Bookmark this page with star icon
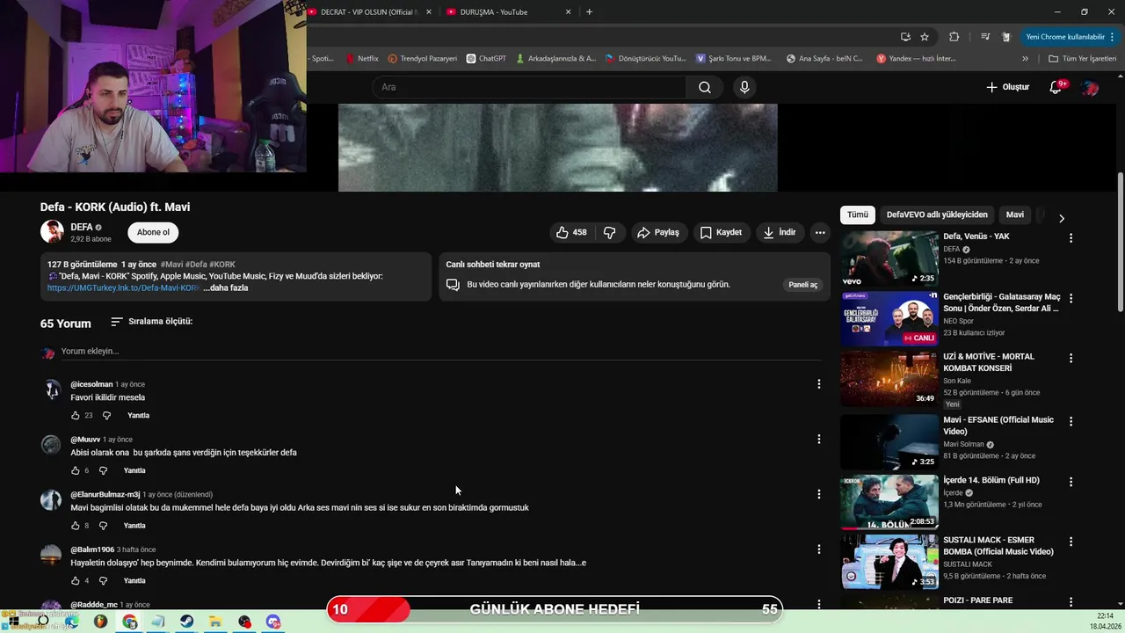Viewport: 1125px width, 633px height. coord(925,37)
